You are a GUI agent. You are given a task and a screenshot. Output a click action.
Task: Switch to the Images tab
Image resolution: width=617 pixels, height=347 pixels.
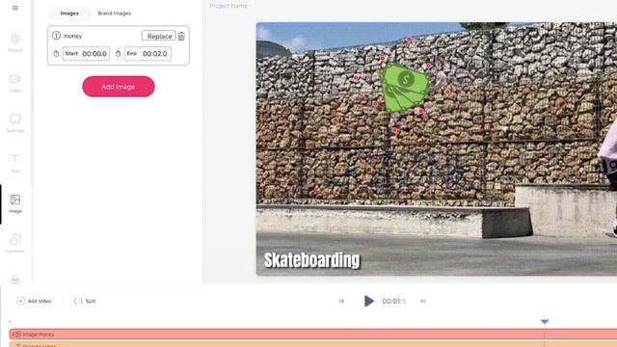69,13
